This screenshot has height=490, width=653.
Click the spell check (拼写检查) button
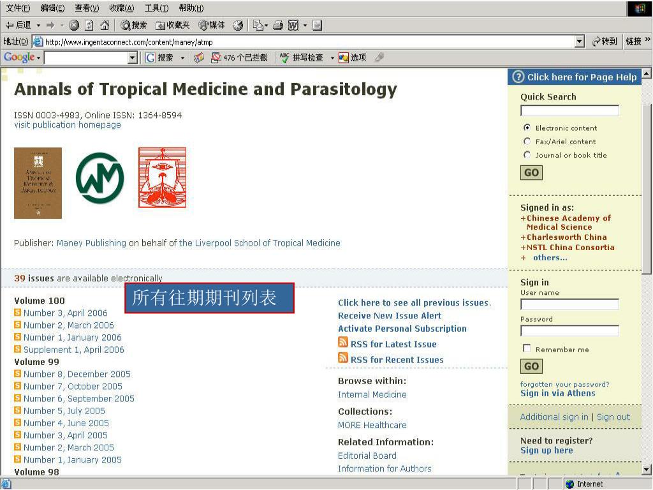pos(302,57)
